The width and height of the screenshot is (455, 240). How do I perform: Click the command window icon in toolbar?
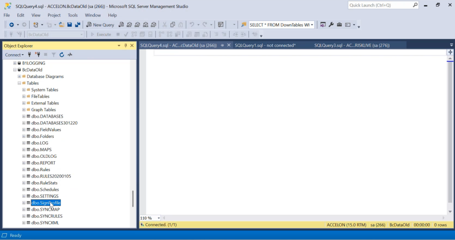(347, 25)
